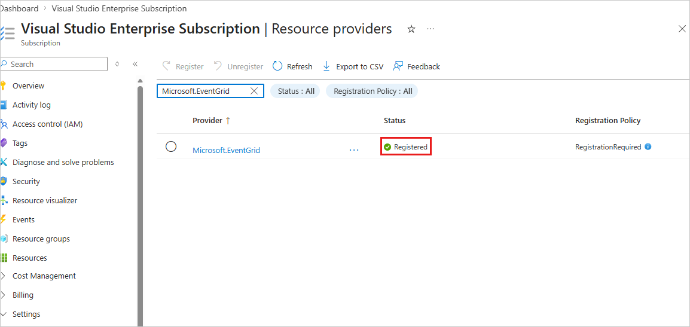Click the Microsoft.EventGrid filter text box
Screen dimensions: 690x327
pos(210,91)
